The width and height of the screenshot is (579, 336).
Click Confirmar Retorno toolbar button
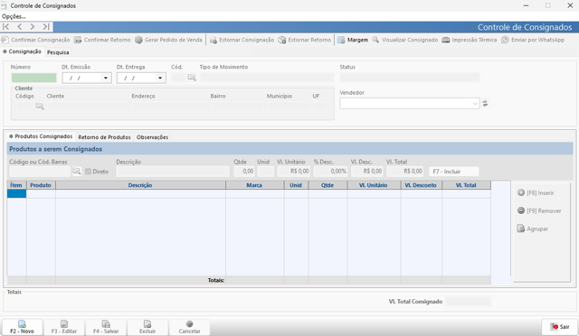point(102,40)
